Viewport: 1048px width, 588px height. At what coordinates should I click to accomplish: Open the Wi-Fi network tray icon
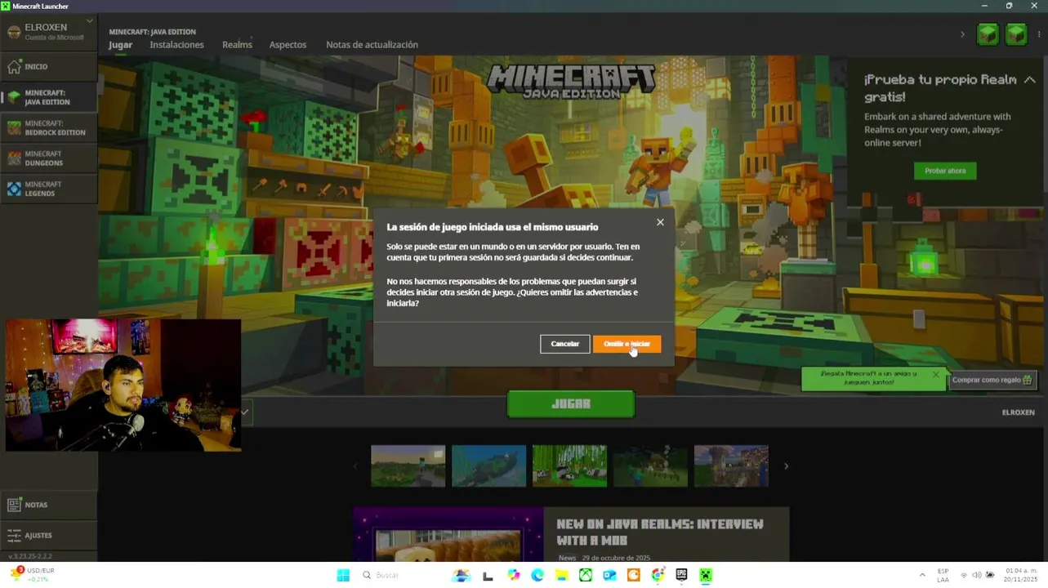pyautogui.click(x=963, y=575)
